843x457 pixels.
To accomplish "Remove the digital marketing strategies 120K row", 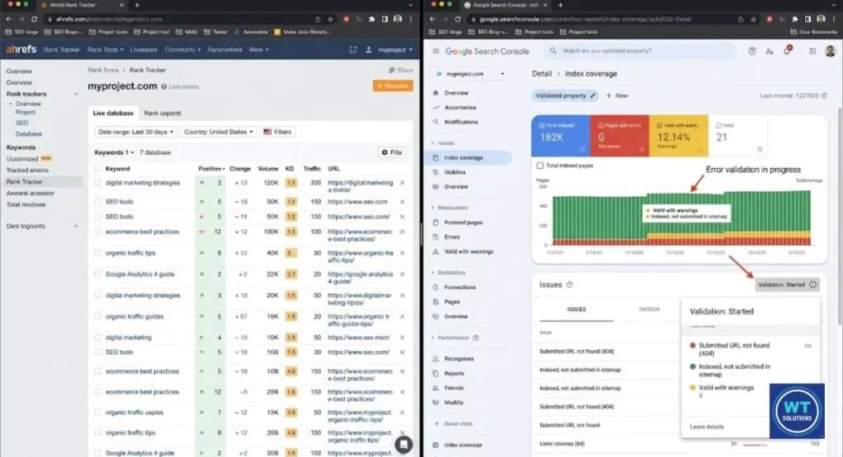I will click(x=402, y=183).
